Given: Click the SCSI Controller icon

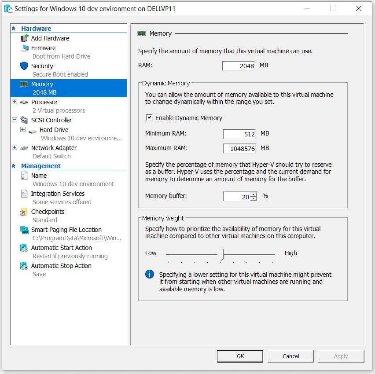Looking at the screenshot, I should coord(24,120).
